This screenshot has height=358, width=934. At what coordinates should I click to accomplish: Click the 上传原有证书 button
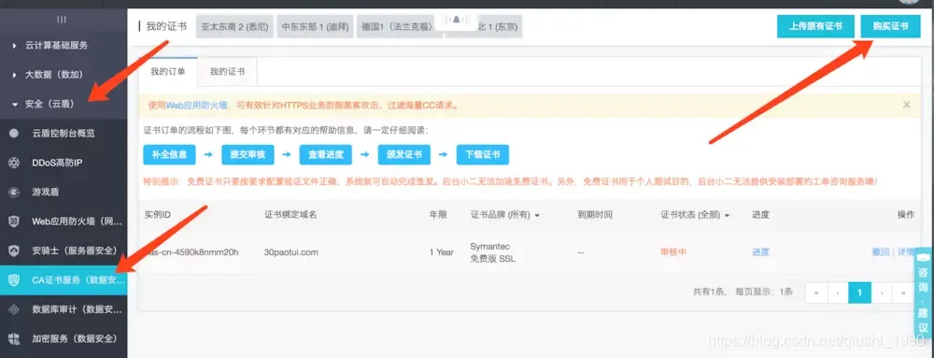[x=815, y=26]
